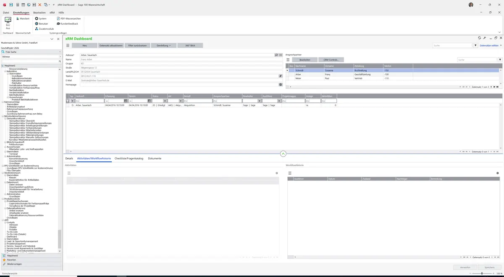Image resolution: width=504 pixels, height=277 pixels.
Task: Open the Datensätze wählen dropdown
Action: point(491,45)
